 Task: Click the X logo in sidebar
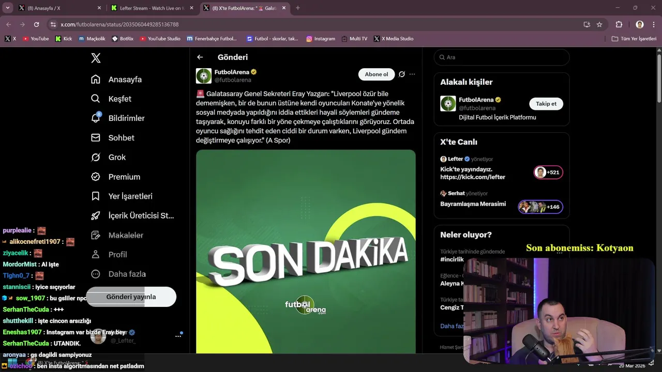[96, 58]
